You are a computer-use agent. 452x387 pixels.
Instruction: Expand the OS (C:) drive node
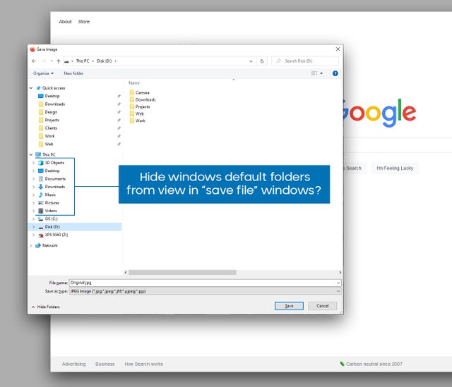point(34,219)
